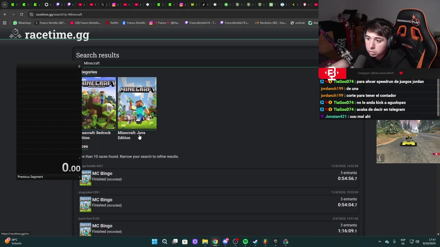Open the Franco Bertello Facebook bookmark
Screen dimensions: 440x247
[x=134, y=23]
